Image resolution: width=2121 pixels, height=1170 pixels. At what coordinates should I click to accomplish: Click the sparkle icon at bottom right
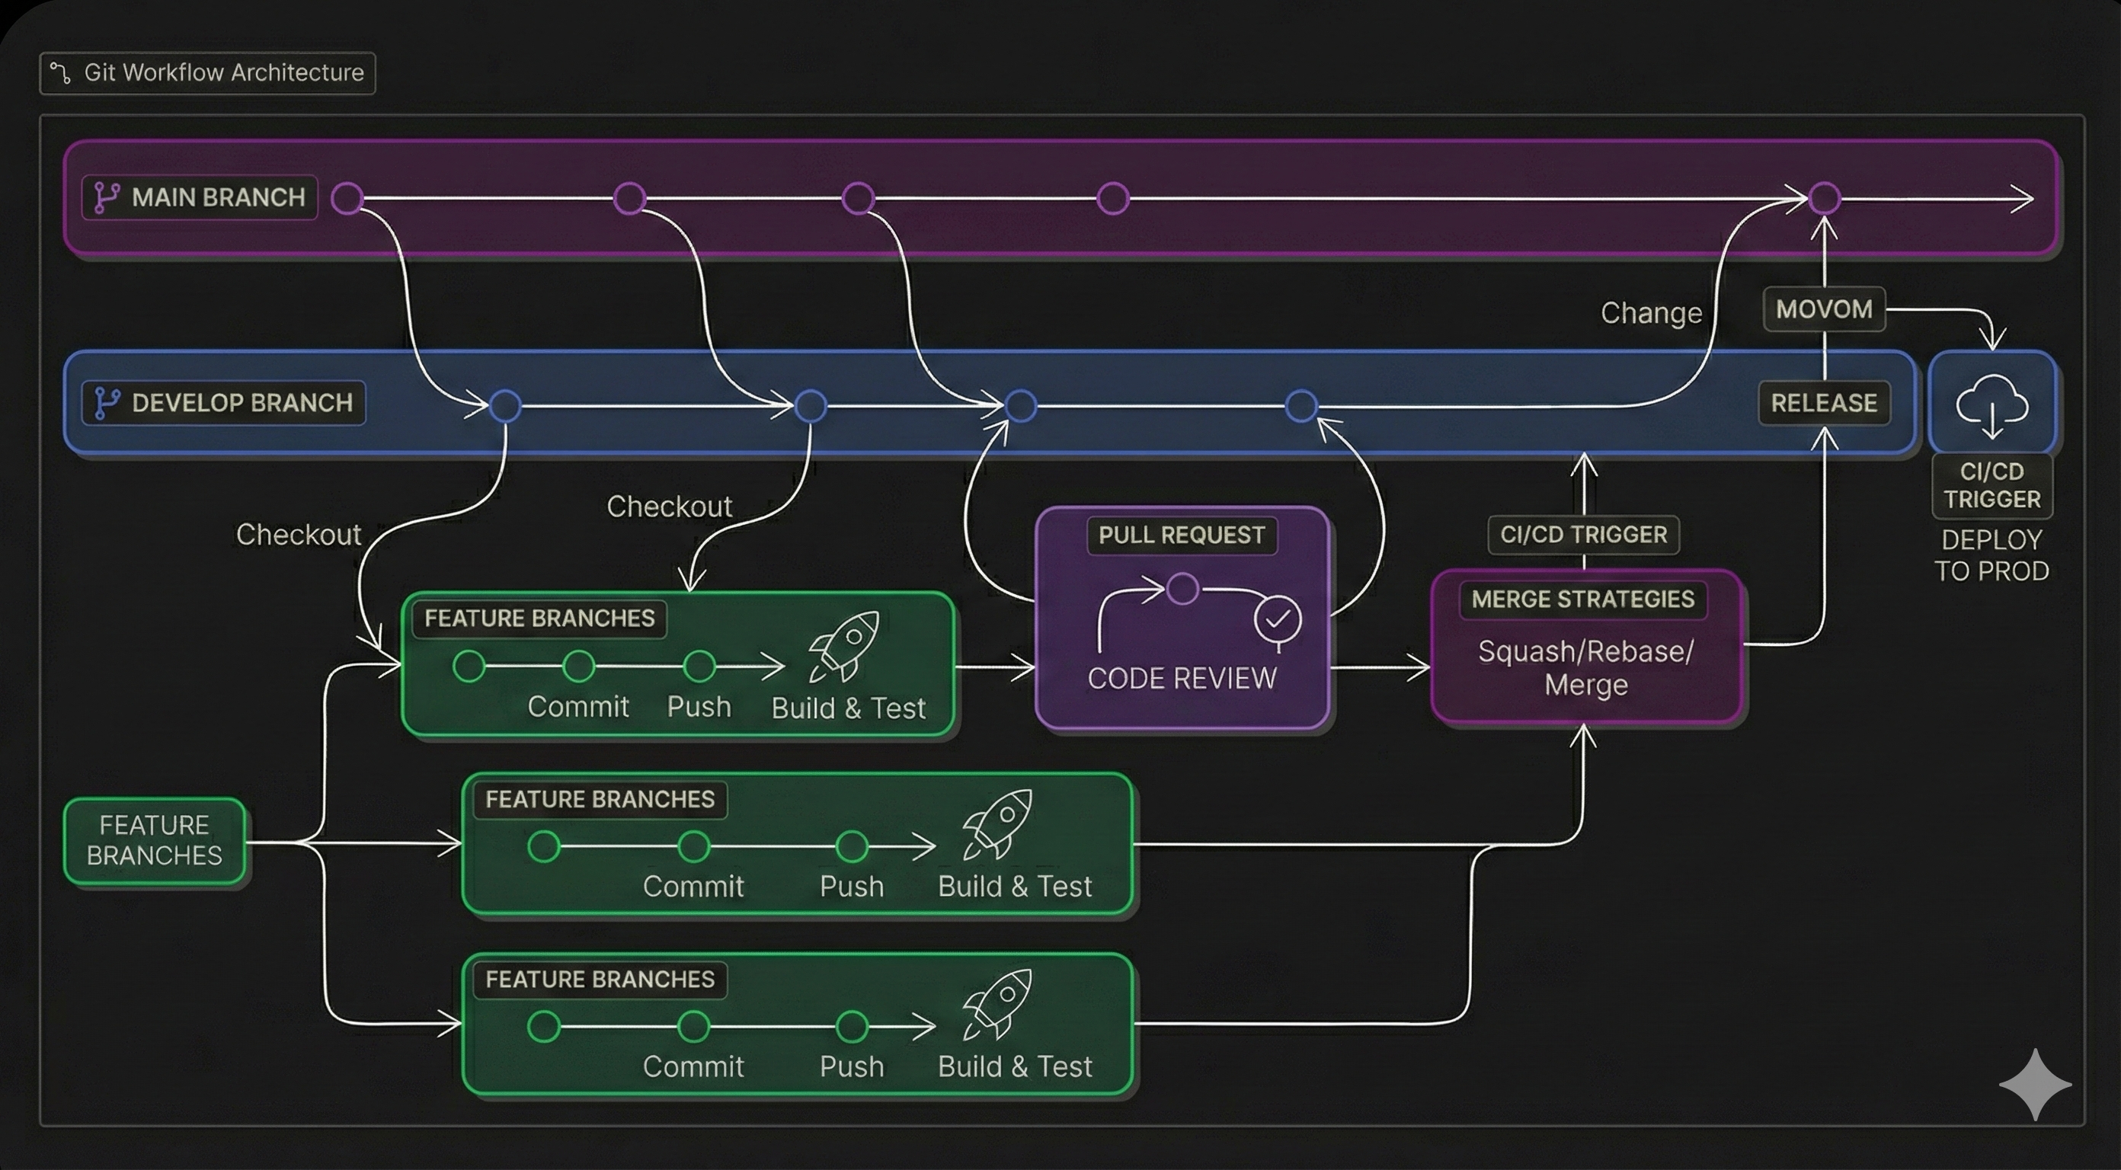(x=2035, y=1085)
